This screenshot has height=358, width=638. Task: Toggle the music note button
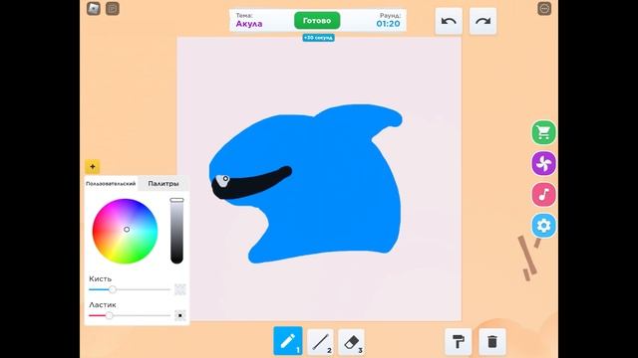tap(543, 195)
